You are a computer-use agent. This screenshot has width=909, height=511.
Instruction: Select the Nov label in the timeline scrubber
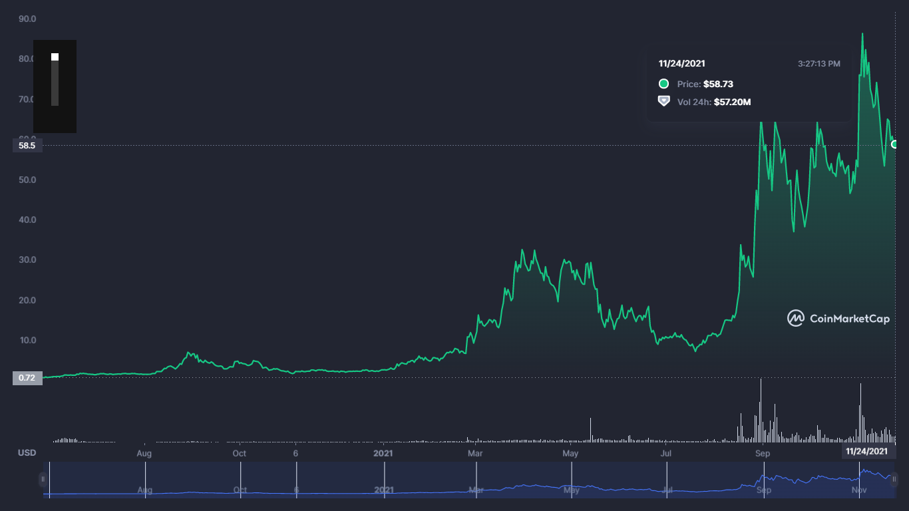858,490
